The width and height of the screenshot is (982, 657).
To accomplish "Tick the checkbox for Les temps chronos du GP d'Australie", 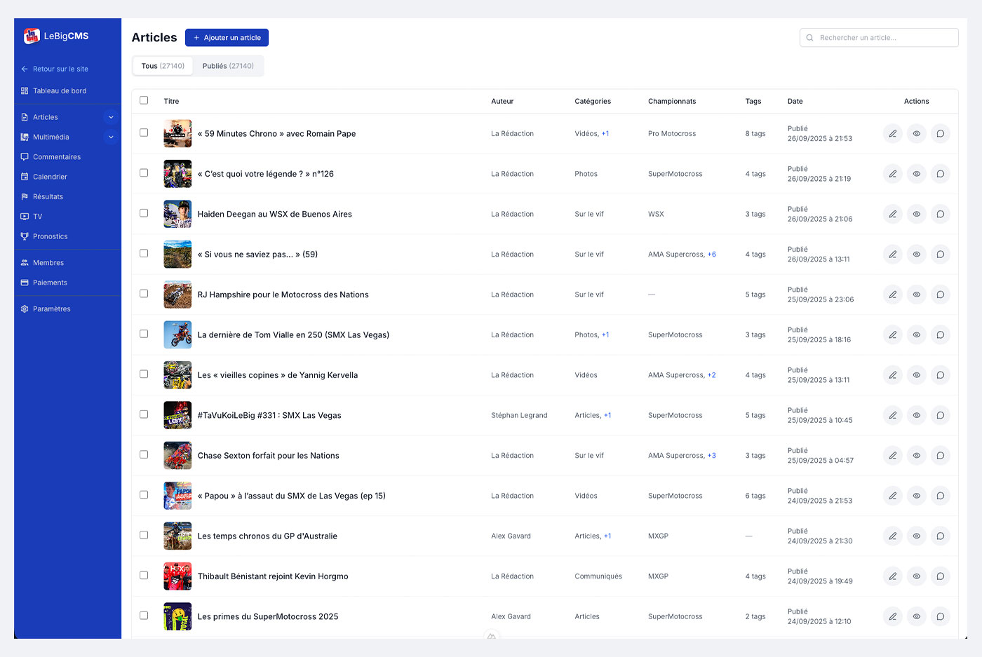I will [144, 535].
